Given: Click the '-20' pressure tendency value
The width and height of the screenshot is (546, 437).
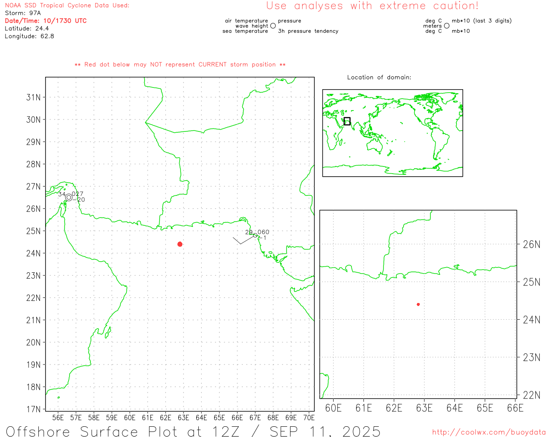Looking at the screenshot, I should tap(79, 200).
